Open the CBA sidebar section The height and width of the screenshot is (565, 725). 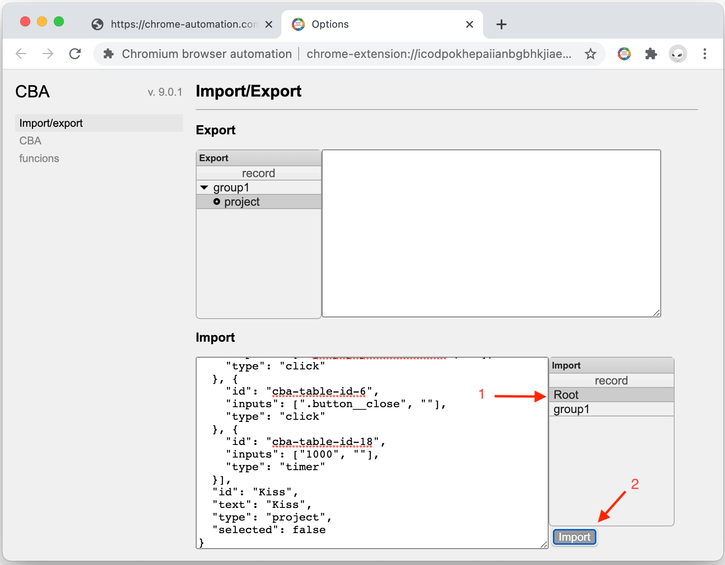(x=30, y=141)
